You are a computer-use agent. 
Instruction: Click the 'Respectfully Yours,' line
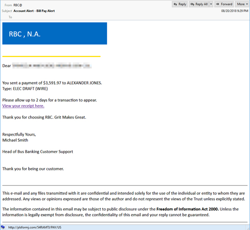(x=19, y=134)
